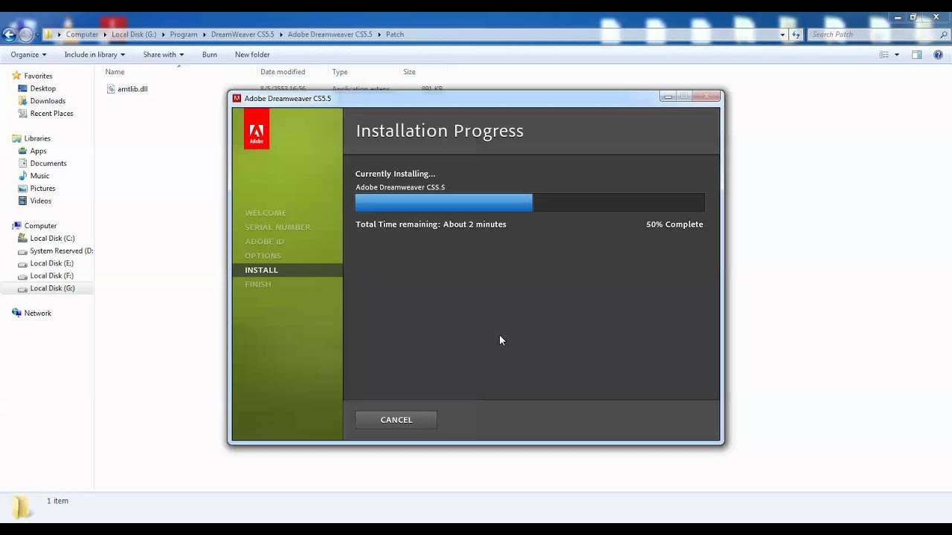The height and width of the screenshot is (535, 952).
Task: Open Local Disk (E:)
Action: [x=52, y=263]
